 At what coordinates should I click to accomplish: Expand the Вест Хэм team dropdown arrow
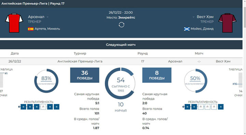[x=193, y=17]
